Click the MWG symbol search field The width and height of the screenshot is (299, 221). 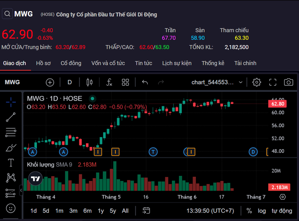pyautogui.click(x=18, y=14)
